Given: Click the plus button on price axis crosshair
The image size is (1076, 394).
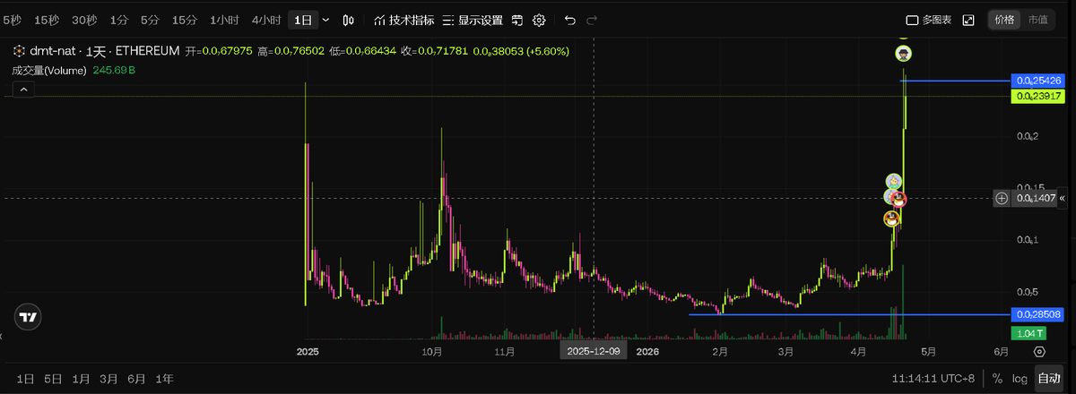Looking at the screenshot, I should (1002, 198).
